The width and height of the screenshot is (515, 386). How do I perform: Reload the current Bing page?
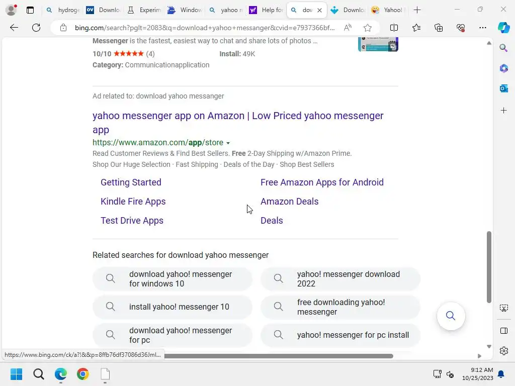pyautogui.click(x=36, y=28)
